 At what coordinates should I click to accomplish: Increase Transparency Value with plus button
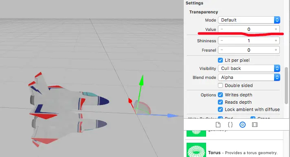[276, 29]
